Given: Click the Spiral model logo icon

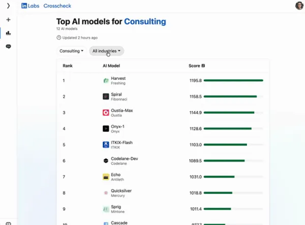Looking at the screenshot, I should coord(106,97).
